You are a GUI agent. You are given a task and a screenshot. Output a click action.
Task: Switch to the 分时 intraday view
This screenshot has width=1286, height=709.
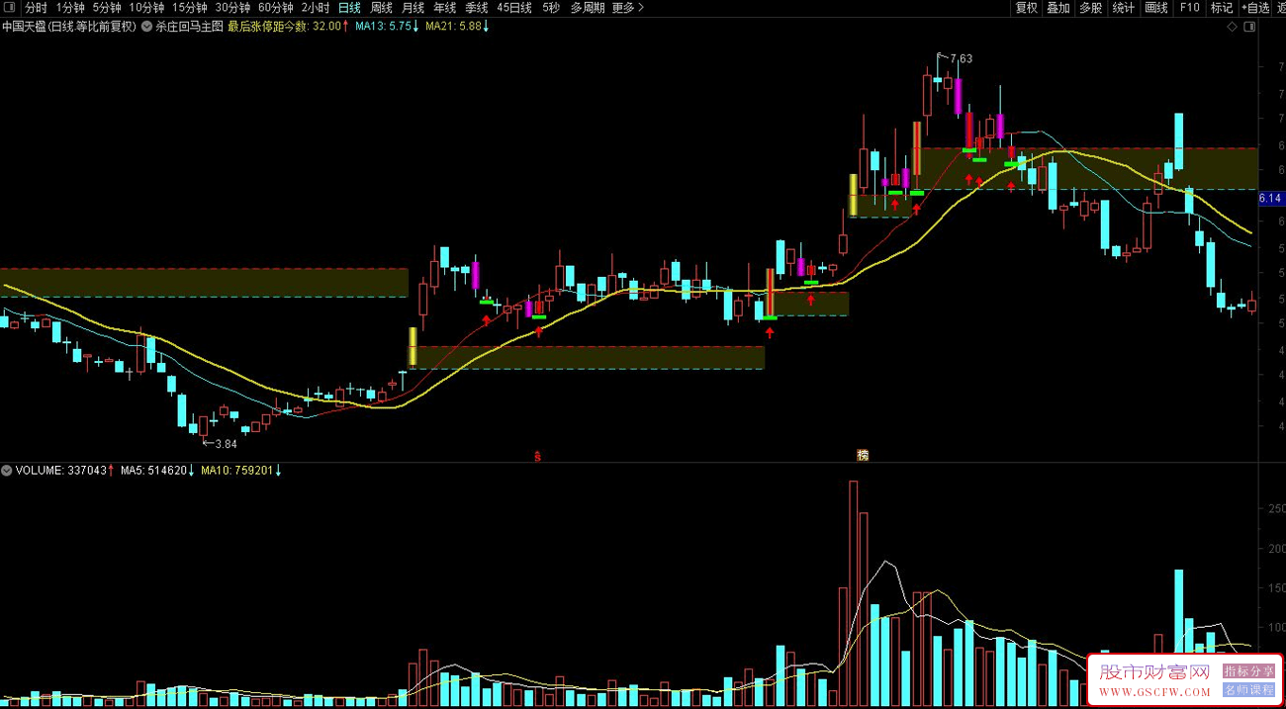pos(36,8)
